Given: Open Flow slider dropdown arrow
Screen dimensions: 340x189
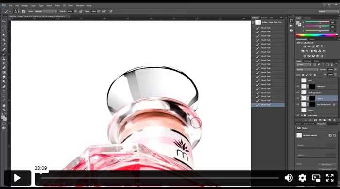Looking at the screenshot, I should pos(99,11).
